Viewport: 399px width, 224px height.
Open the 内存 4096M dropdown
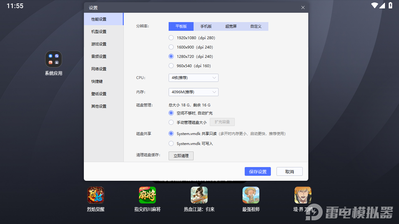[x=193, y=92]
